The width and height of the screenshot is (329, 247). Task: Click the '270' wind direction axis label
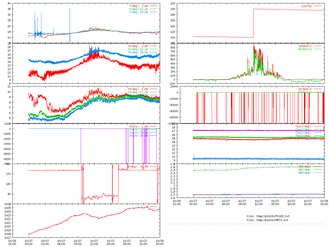tap(8, 174)
